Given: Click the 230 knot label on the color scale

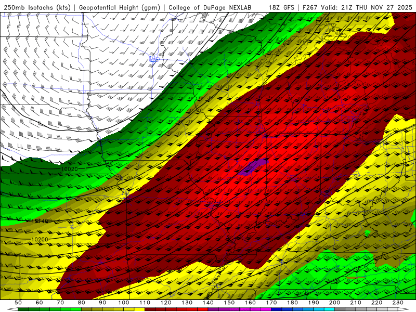Looking at the screenshot, I should [x=398, y=303].
